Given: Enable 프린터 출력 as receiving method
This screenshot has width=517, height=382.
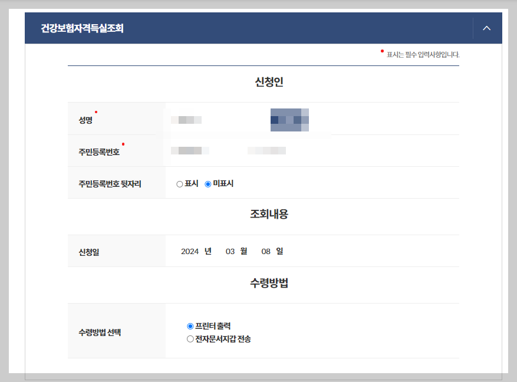Looking at the screenshot, I should [190, 325].
